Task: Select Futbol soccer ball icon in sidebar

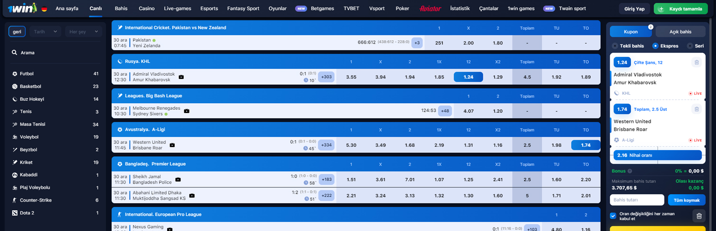Action: click(15, 74)
